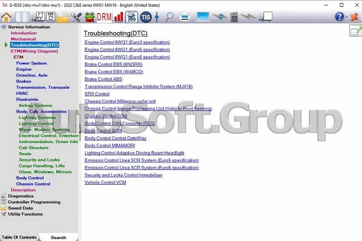This screenshot has height=241, width=362.
Task: Click the grey lightning bolt icon
Action: [x=248, y=16]
